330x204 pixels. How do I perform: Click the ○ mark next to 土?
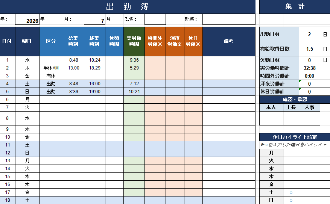pyautogui.click(x=291, y=192)
